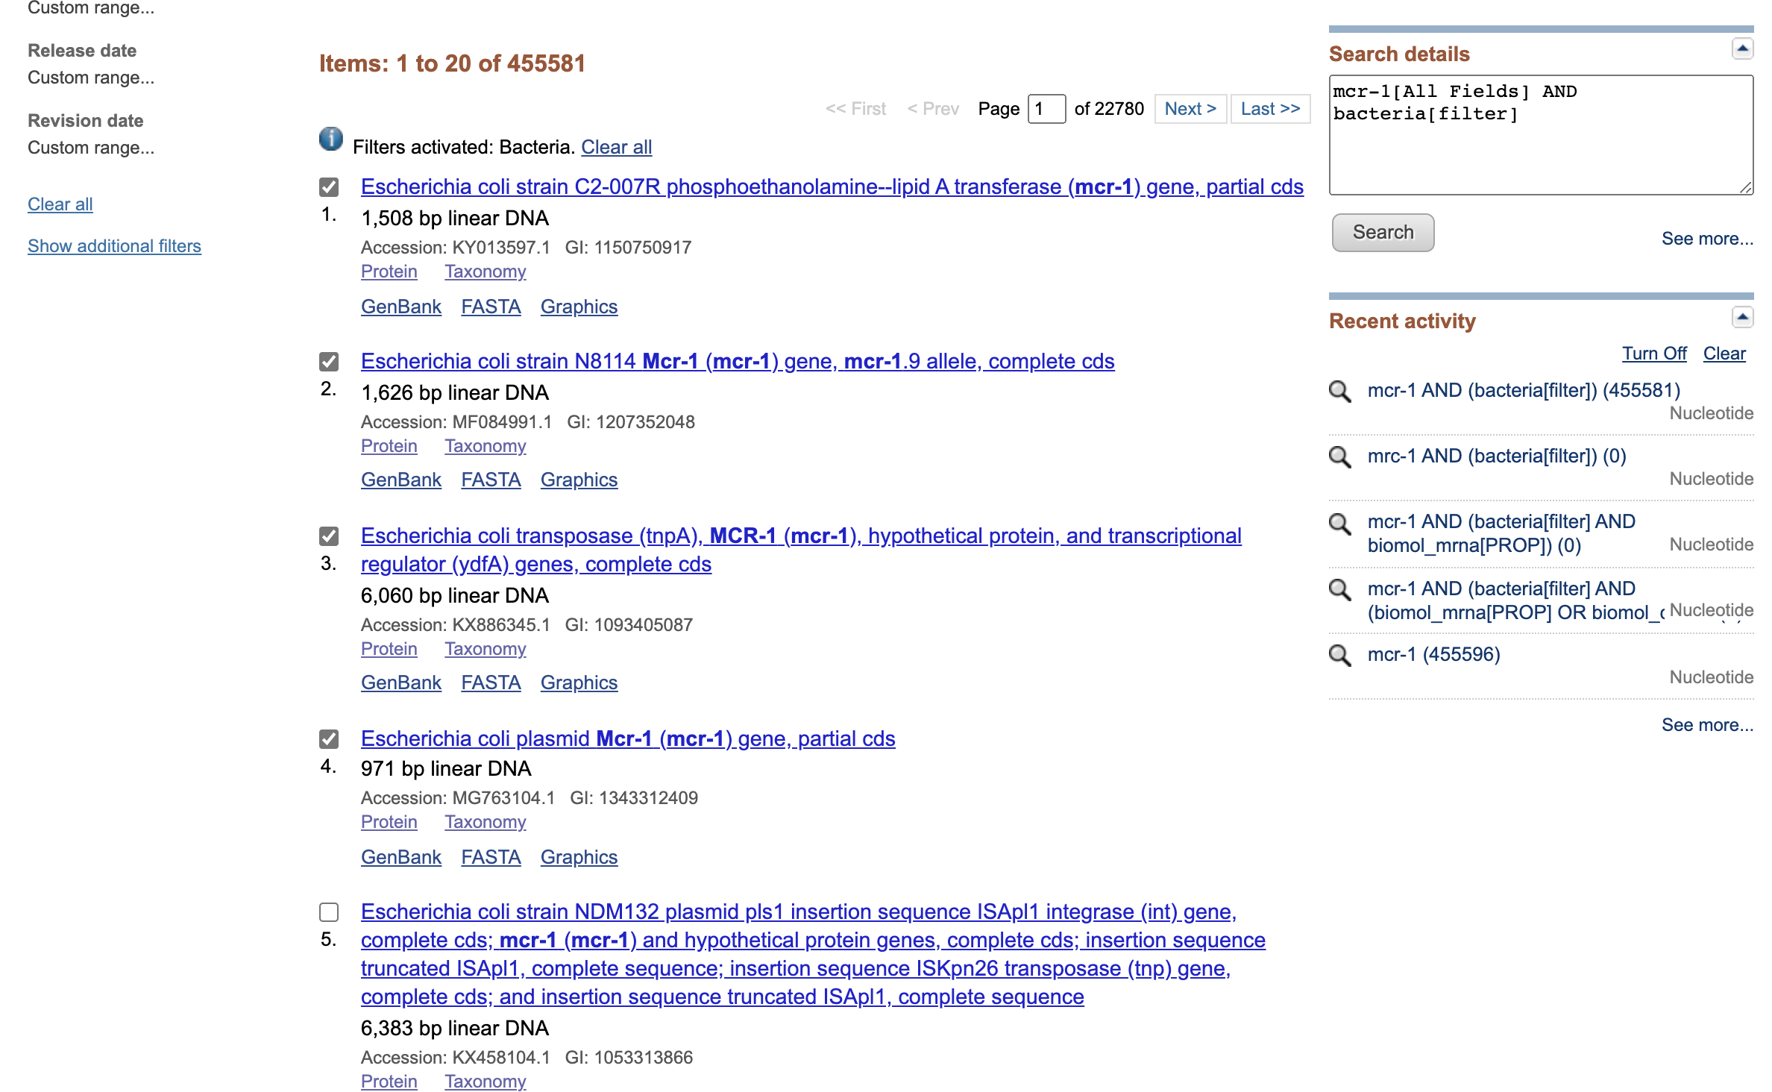Uncheck result 1 strain C2-007R checkbox

(329, 186)
